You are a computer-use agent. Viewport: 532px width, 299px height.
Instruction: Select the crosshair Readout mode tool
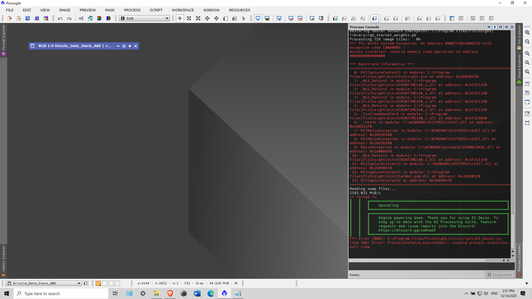(x=180, y=18)
